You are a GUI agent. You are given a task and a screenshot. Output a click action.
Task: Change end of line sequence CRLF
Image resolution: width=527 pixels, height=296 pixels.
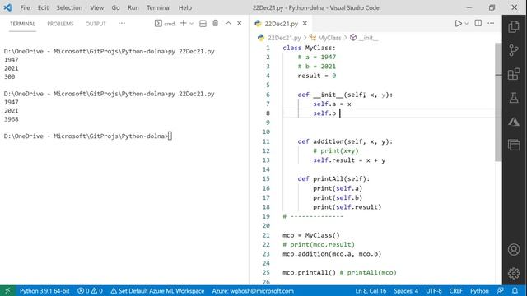(455, 291)
